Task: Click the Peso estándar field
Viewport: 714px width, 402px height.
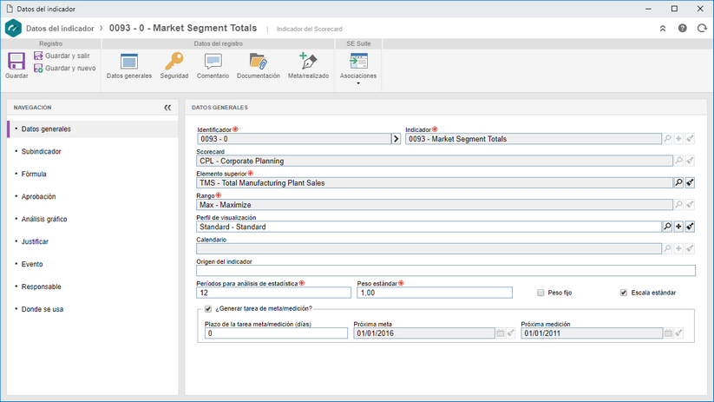Action: point(435,293)
